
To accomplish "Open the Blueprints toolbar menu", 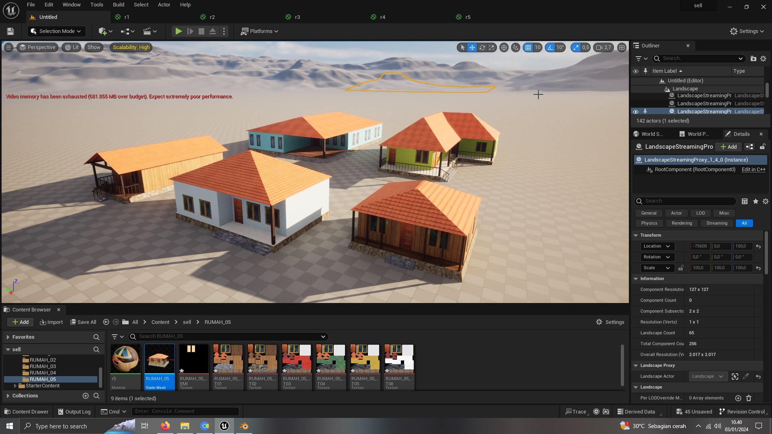I will pyautogui.click(x=128, y=31).
